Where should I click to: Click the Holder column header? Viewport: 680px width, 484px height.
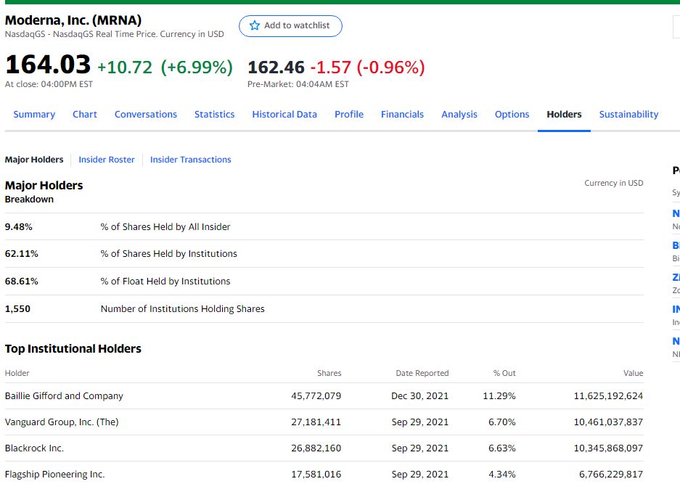tap(17, 373)
